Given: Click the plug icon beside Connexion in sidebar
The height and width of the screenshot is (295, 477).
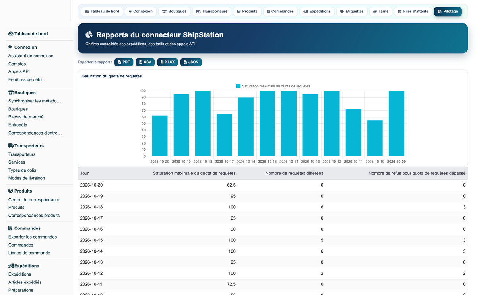Looking at the screenshot, I should 10,47.
